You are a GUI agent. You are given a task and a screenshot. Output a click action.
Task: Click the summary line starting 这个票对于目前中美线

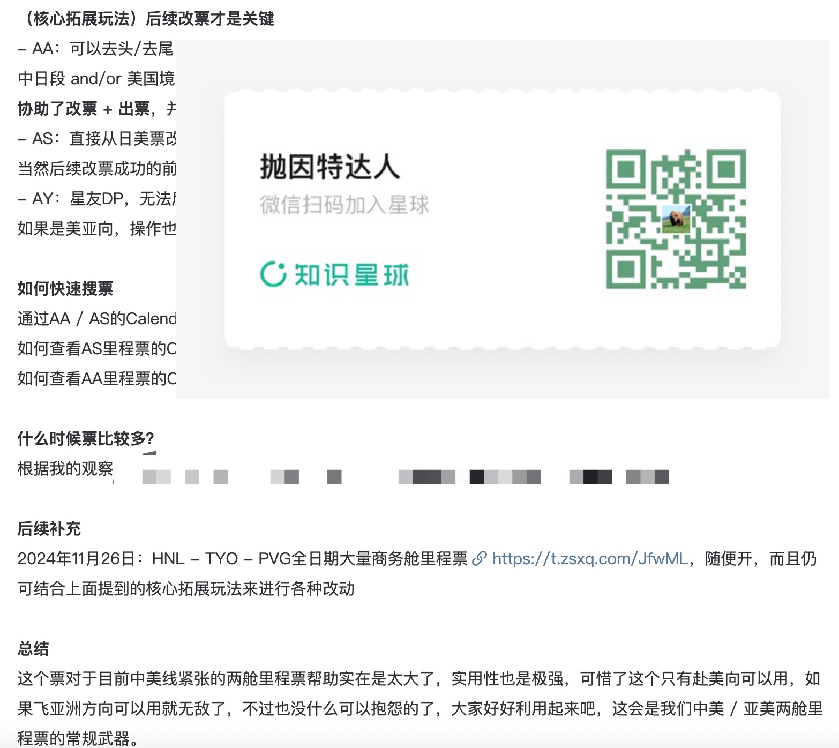(419, 679)
